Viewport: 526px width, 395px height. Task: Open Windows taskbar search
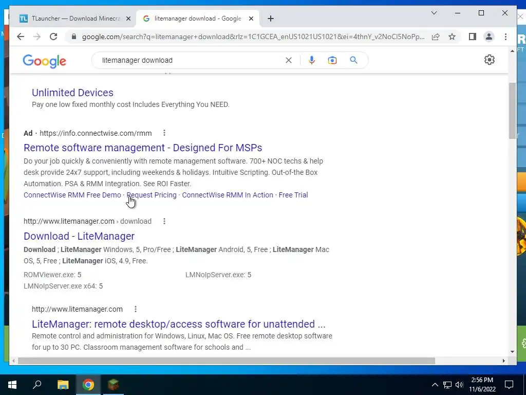click(37, 385)
